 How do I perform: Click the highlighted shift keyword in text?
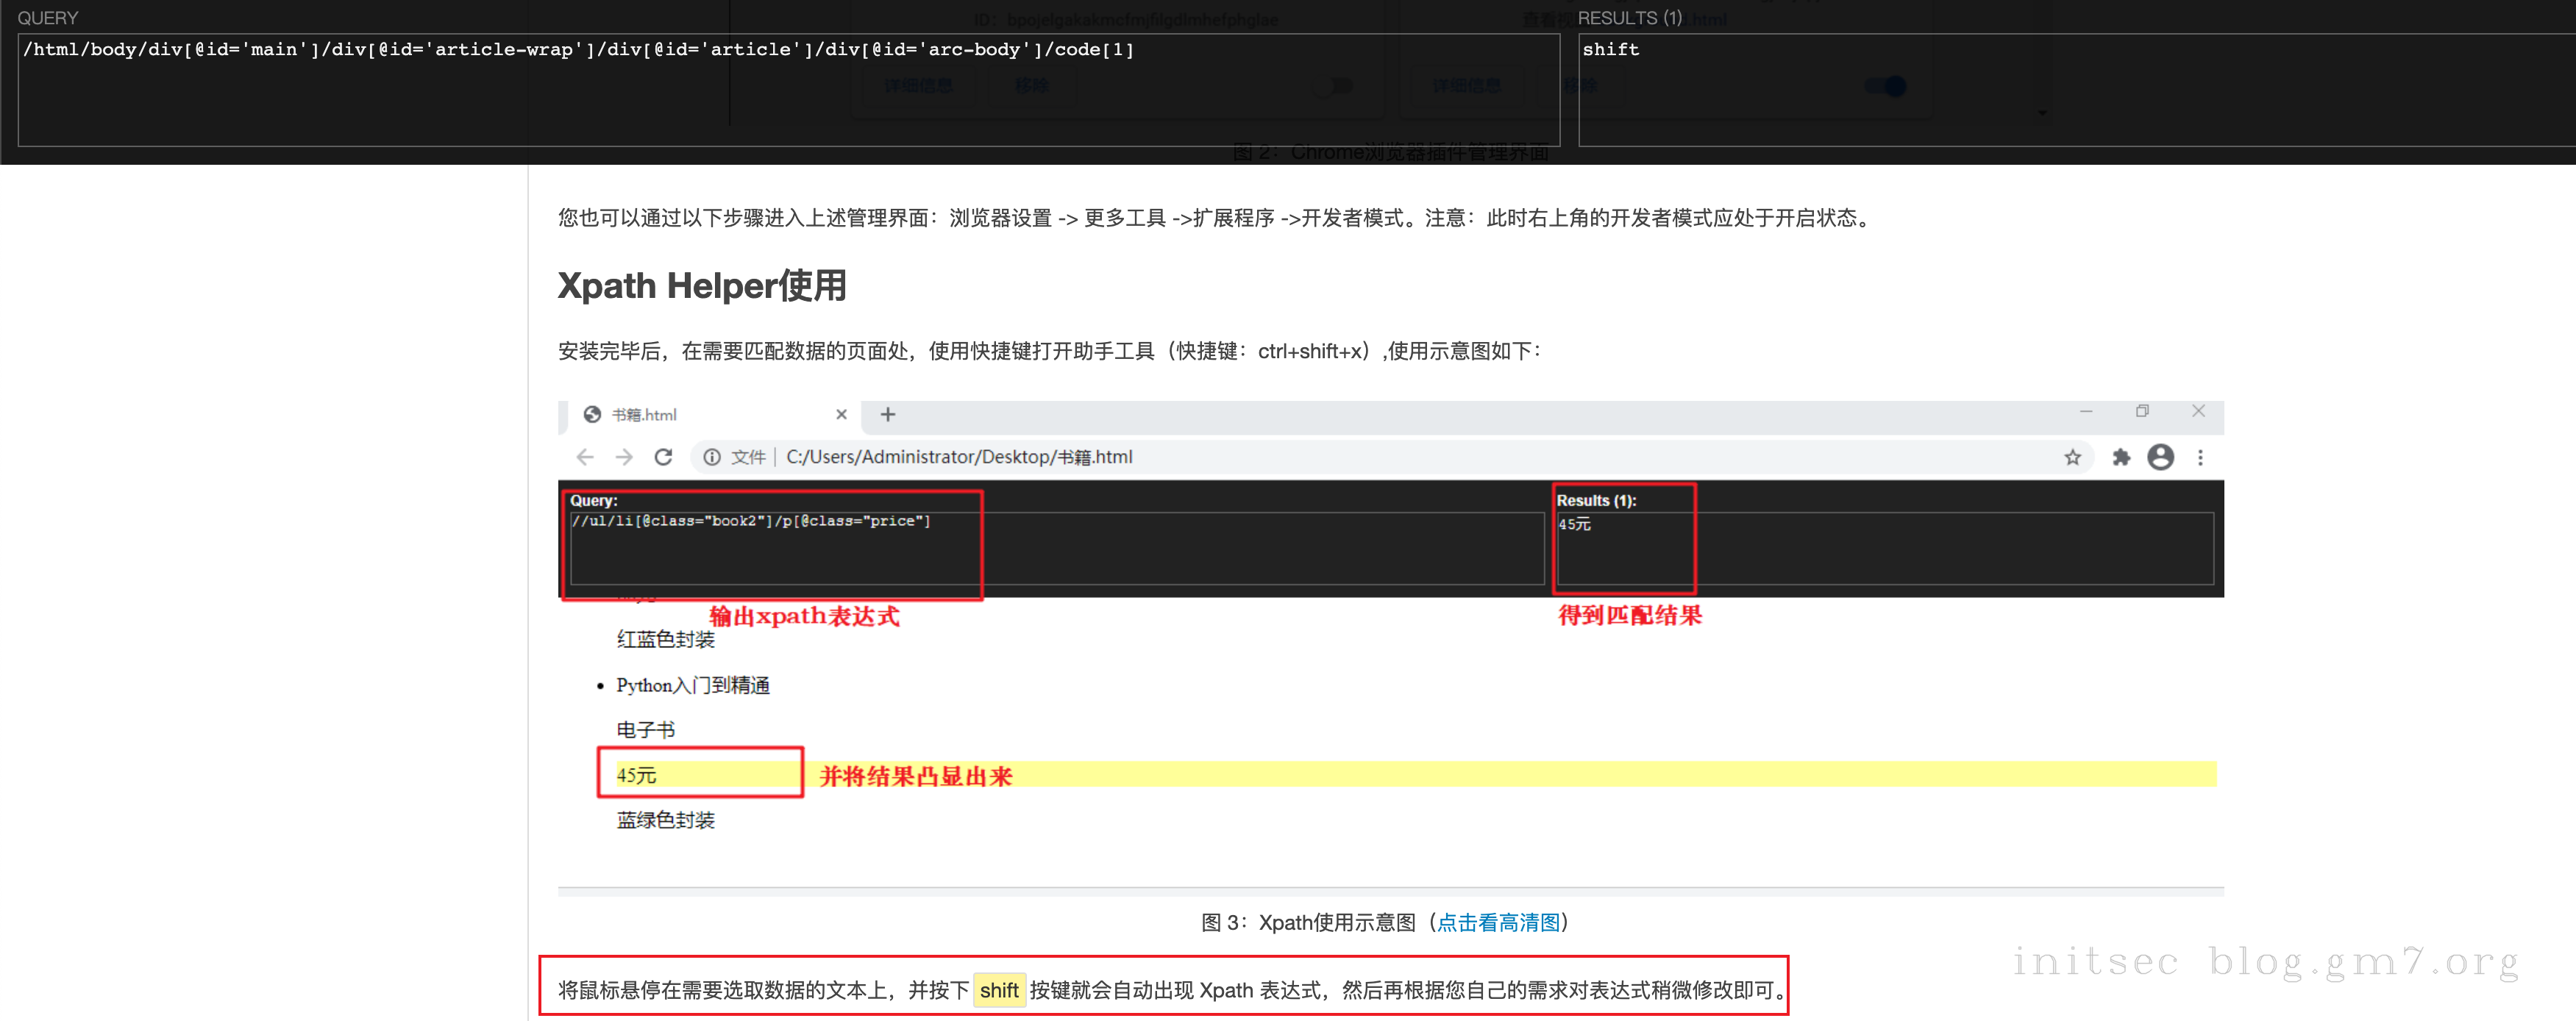point(999,990)
